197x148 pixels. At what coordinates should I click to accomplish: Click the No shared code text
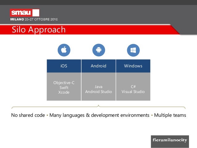click(28, 115)
